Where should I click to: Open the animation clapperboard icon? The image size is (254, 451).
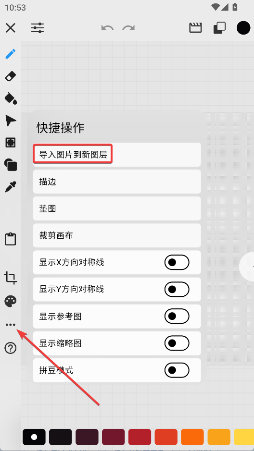pos(195,28)
